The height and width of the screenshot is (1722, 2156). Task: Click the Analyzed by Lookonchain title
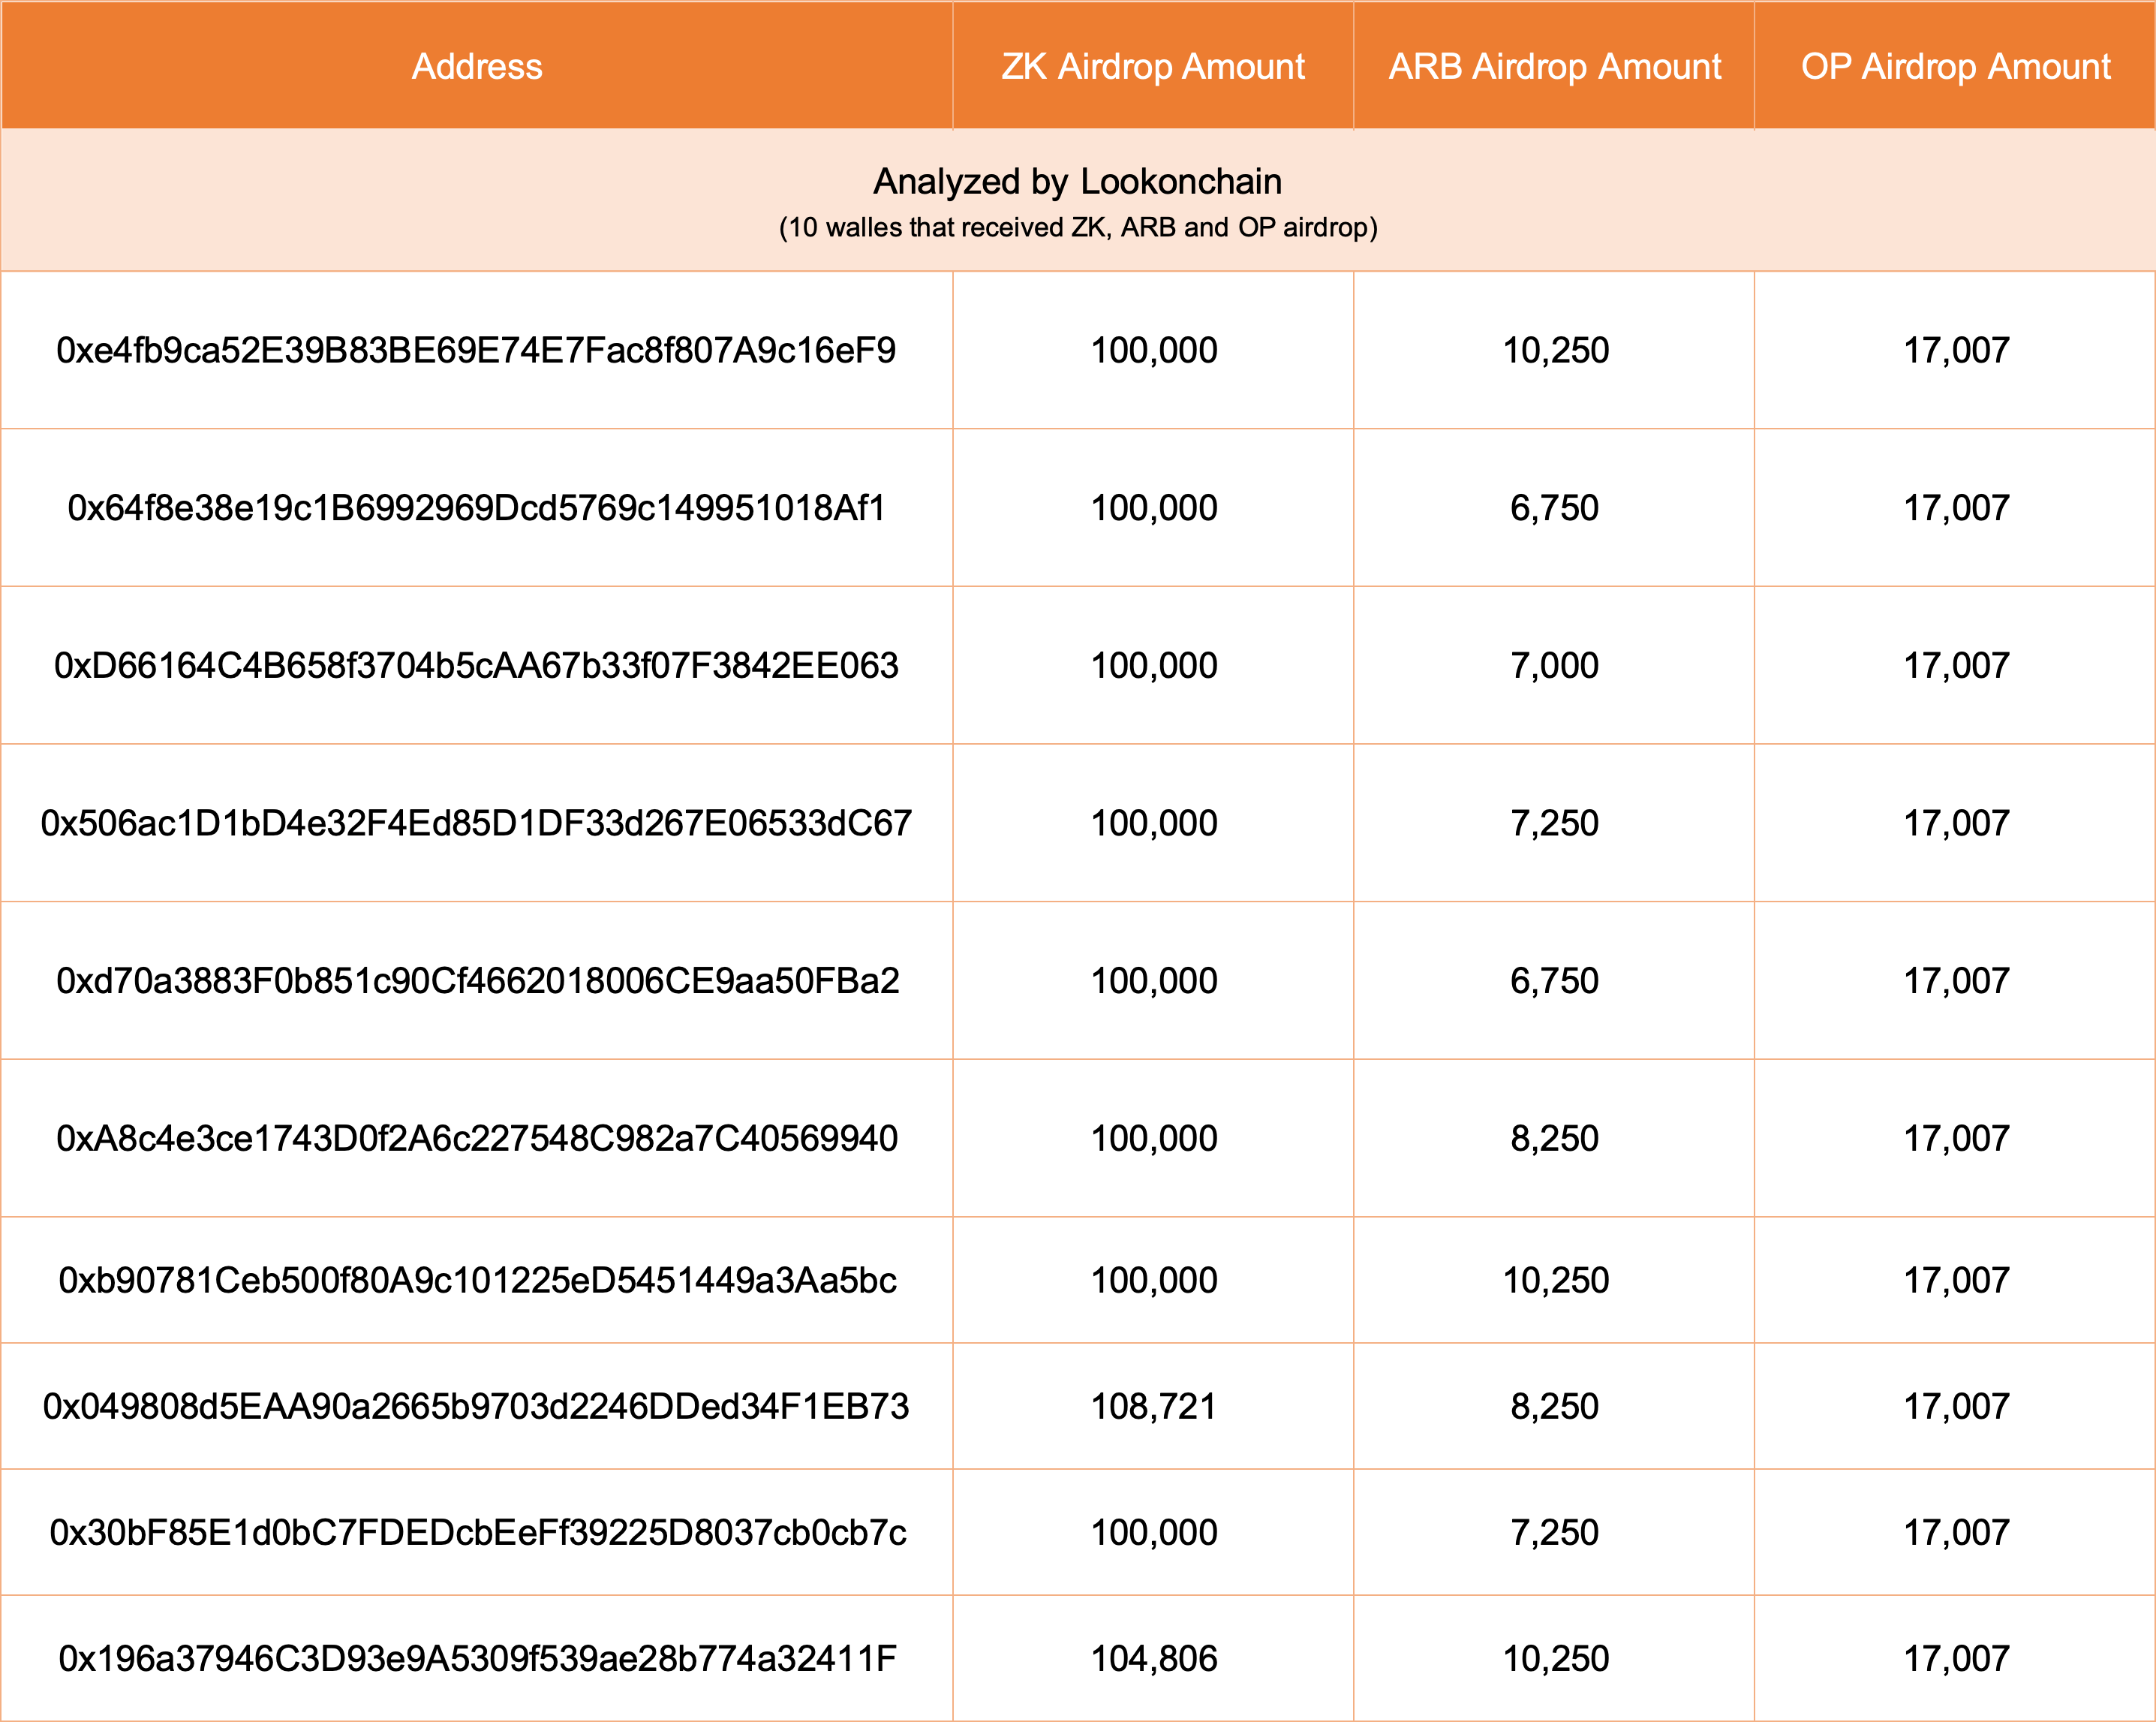(x=1077, y=181)
